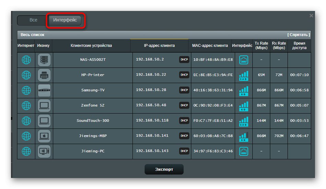This screenshot has height=189, width=326.
Task: Click the DHCP badge for 192.168.50.141
Action: pyautogui.click(x=184, y=136)
